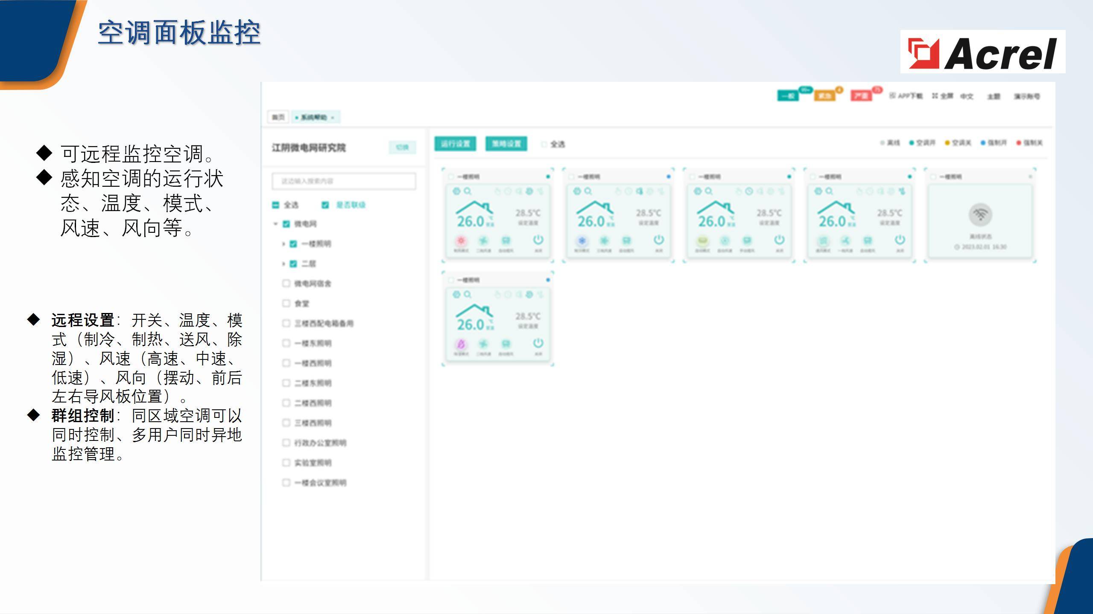Click the red heating mode icon
Screen dimensions: 1093x614
point(461,241)
